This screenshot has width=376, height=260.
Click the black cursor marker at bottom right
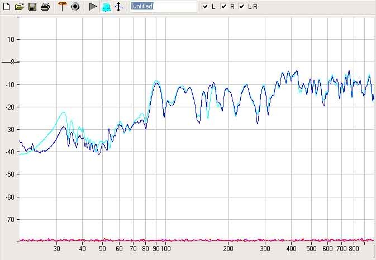[374, 249]
